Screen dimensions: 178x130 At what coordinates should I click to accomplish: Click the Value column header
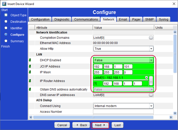pyautogui.click(x=123, y=27)
